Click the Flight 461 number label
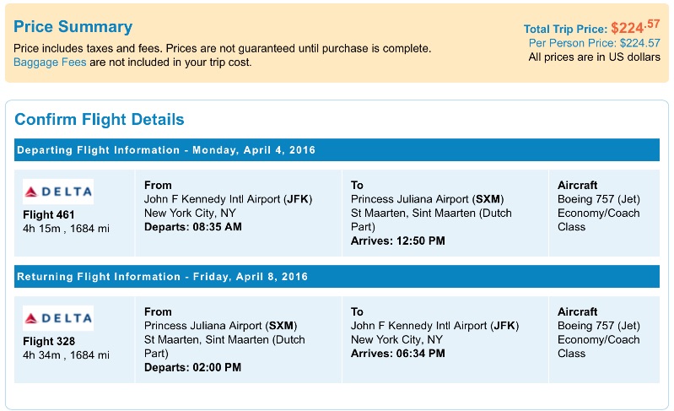The image size is (674, 411). tap(49, 214)
